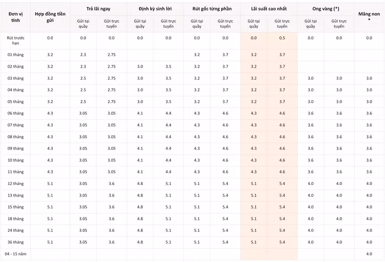Viewport: 385px width, 262px height.
Task: Click the "Rút trước hạn" row label
Action: click(15, 40)
